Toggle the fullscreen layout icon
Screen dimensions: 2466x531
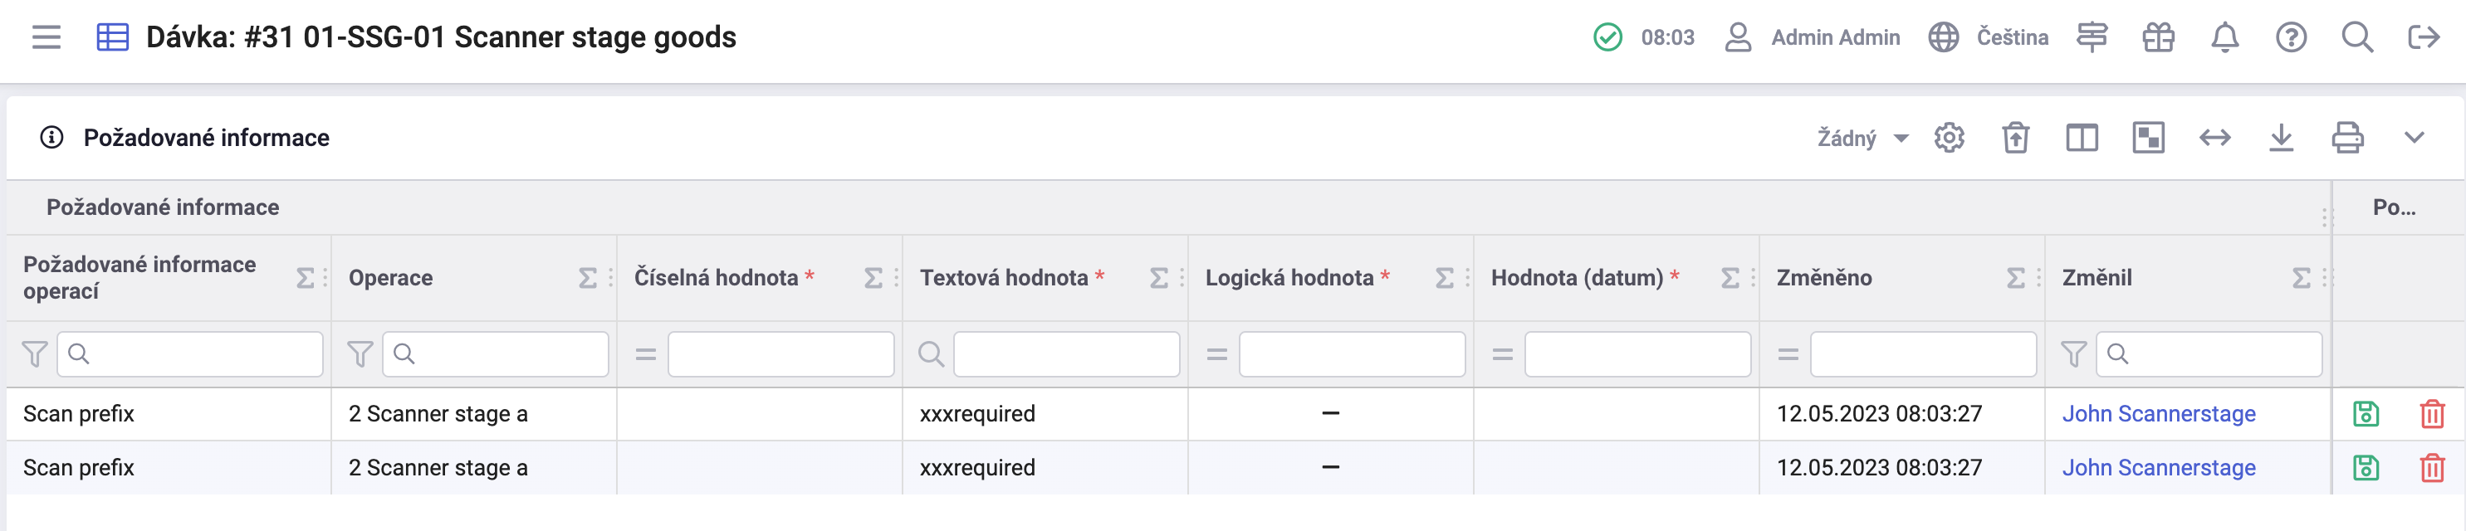(x=2147, y=137)
